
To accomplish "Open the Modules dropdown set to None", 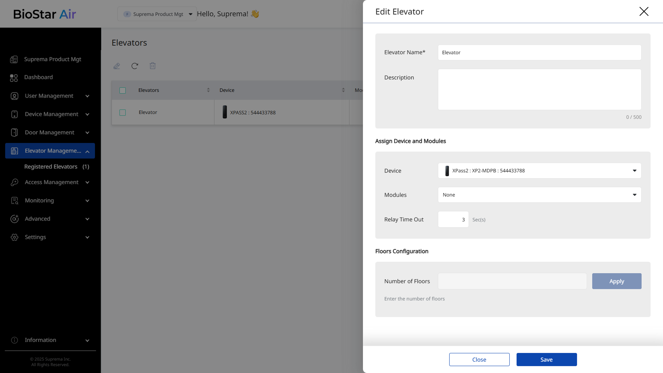I will click(x=539, y=195).
